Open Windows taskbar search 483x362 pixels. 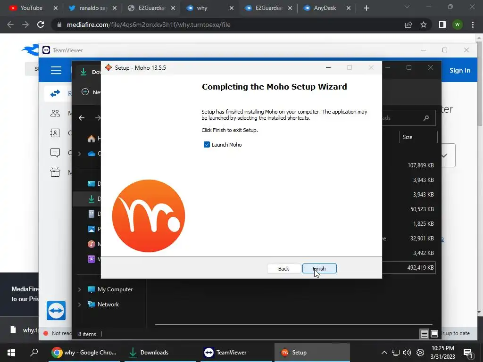pyautogui.click(x=34, y=353)
